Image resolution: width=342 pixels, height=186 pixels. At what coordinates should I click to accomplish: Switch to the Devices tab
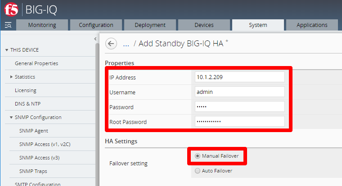click(x=204, y=25)
